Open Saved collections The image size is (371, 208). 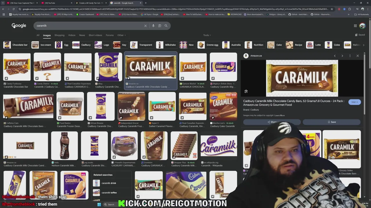[x=360, y=35]
